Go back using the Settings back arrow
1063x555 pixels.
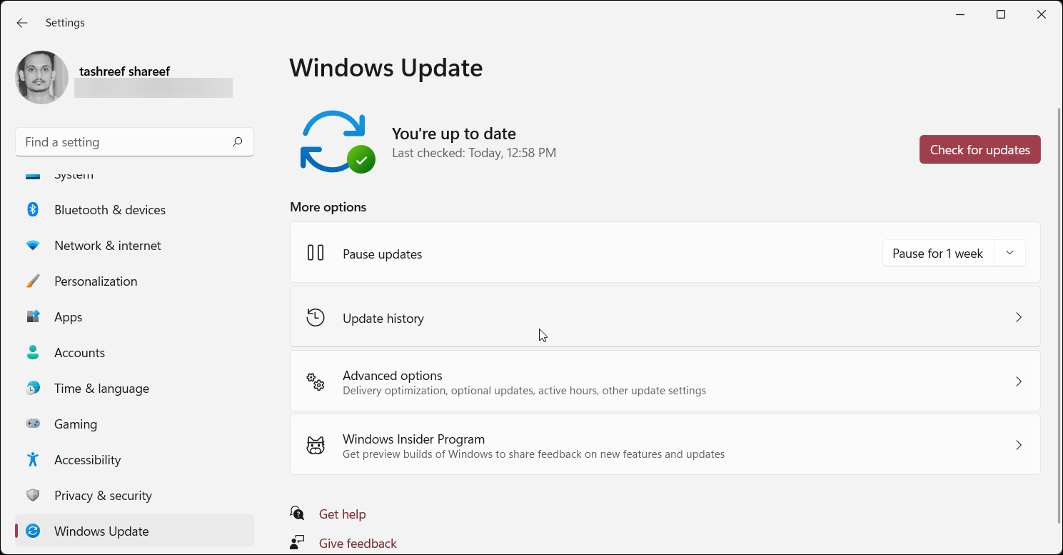(22, 23)
